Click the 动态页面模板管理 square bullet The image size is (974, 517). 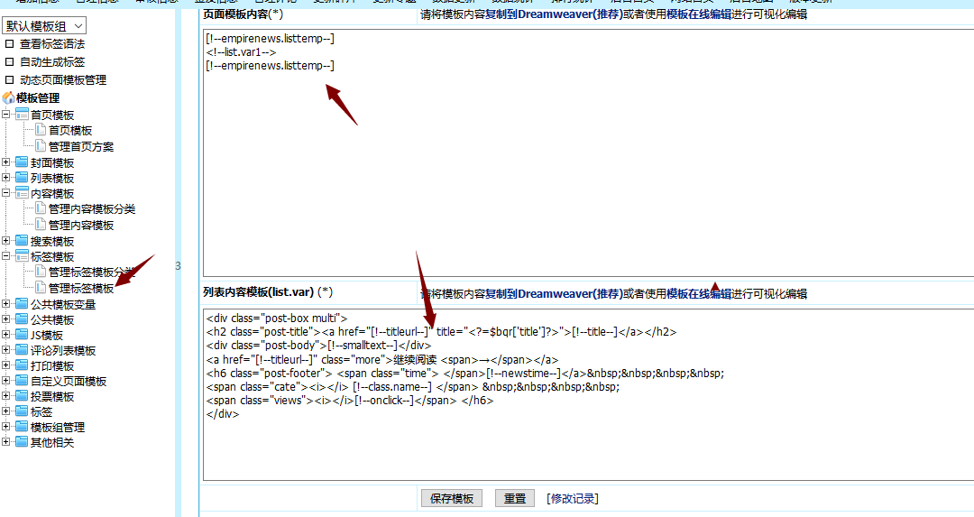[x=10, y=79]
